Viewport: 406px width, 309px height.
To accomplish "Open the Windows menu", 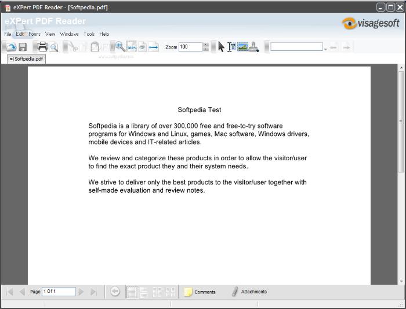I will click(x=70, y=34).
